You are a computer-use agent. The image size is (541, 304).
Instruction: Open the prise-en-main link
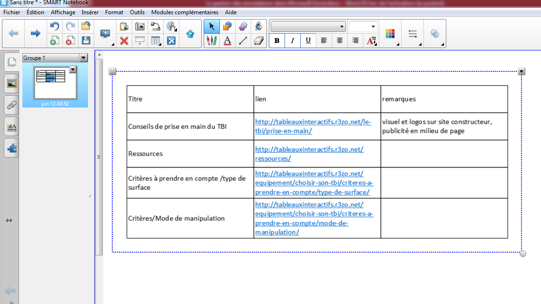click(313, 126)
